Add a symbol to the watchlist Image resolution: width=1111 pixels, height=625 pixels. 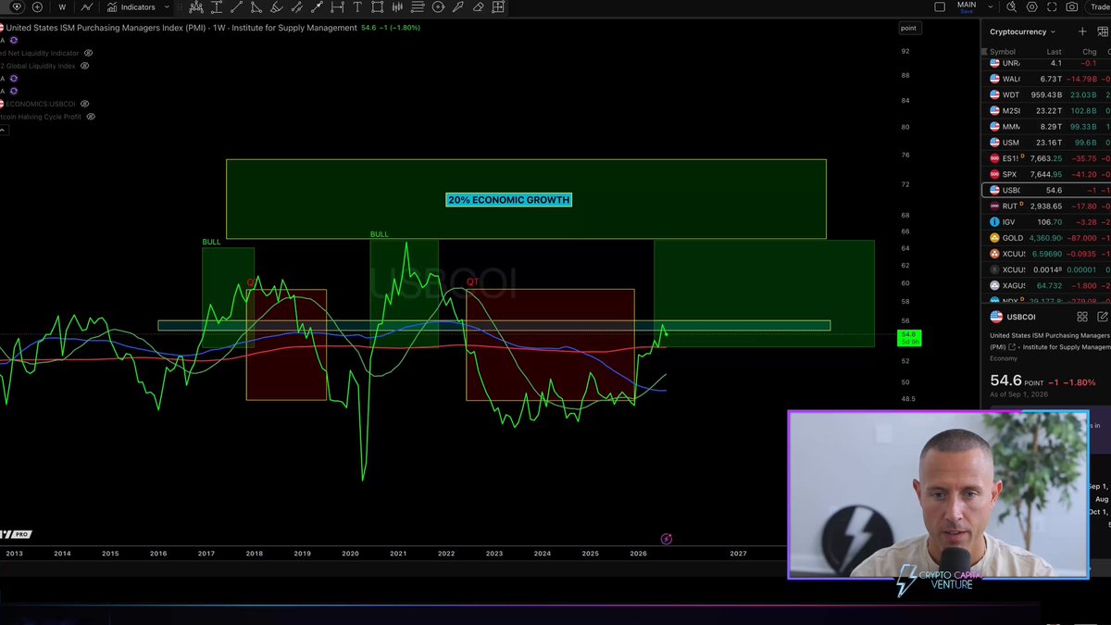[x=1082, y=31]
